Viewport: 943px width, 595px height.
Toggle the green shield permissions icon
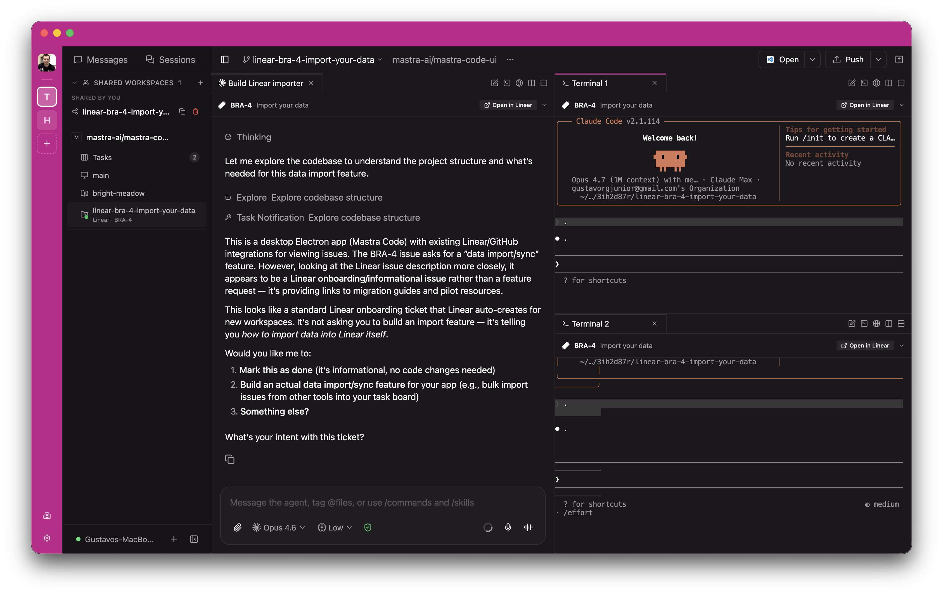pos(367,527)
